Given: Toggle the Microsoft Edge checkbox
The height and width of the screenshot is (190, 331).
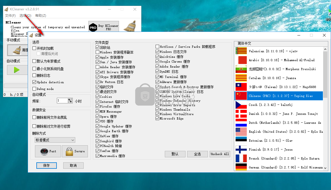Looking at the screenshot, I should 158,118.
